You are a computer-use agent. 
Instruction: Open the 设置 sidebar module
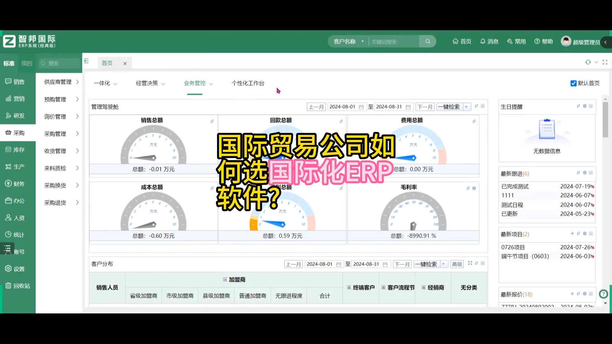pos(15,269)
